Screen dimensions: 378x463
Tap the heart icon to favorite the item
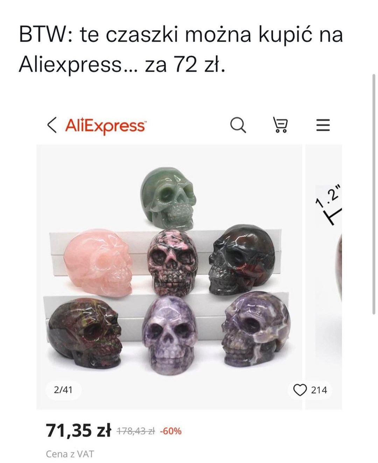[x=300, y=390]
